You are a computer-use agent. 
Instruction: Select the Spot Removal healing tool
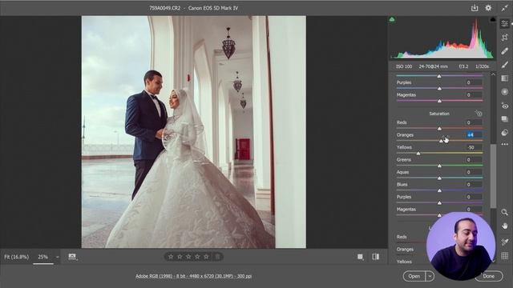(504, 51)
